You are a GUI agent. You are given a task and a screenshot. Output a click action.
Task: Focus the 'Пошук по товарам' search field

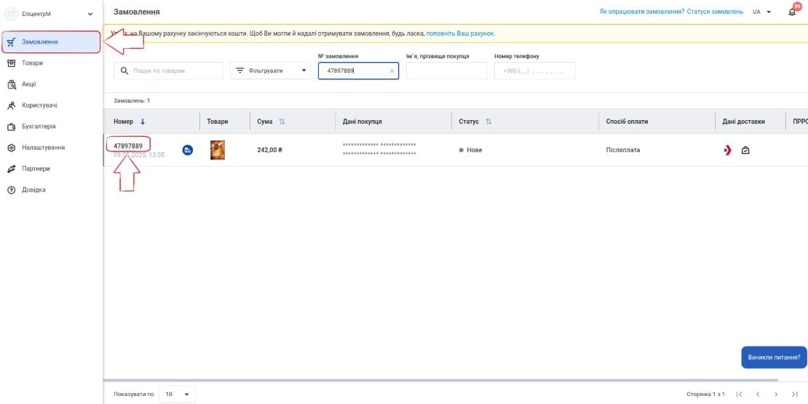click(x=168, y=71)
